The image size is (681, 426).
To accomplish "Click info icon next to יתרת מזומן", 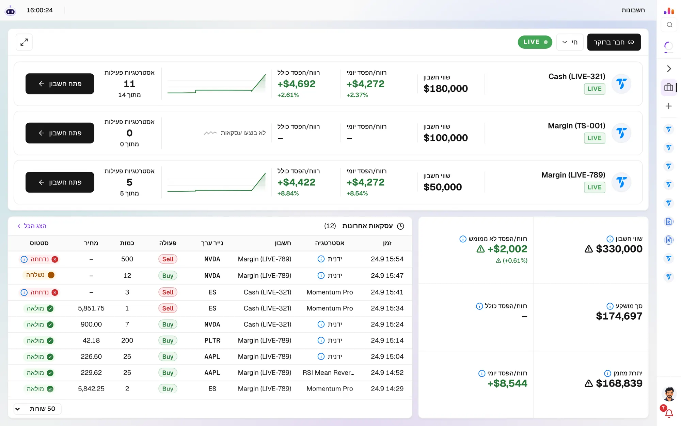I will click(x=607, y=373).
